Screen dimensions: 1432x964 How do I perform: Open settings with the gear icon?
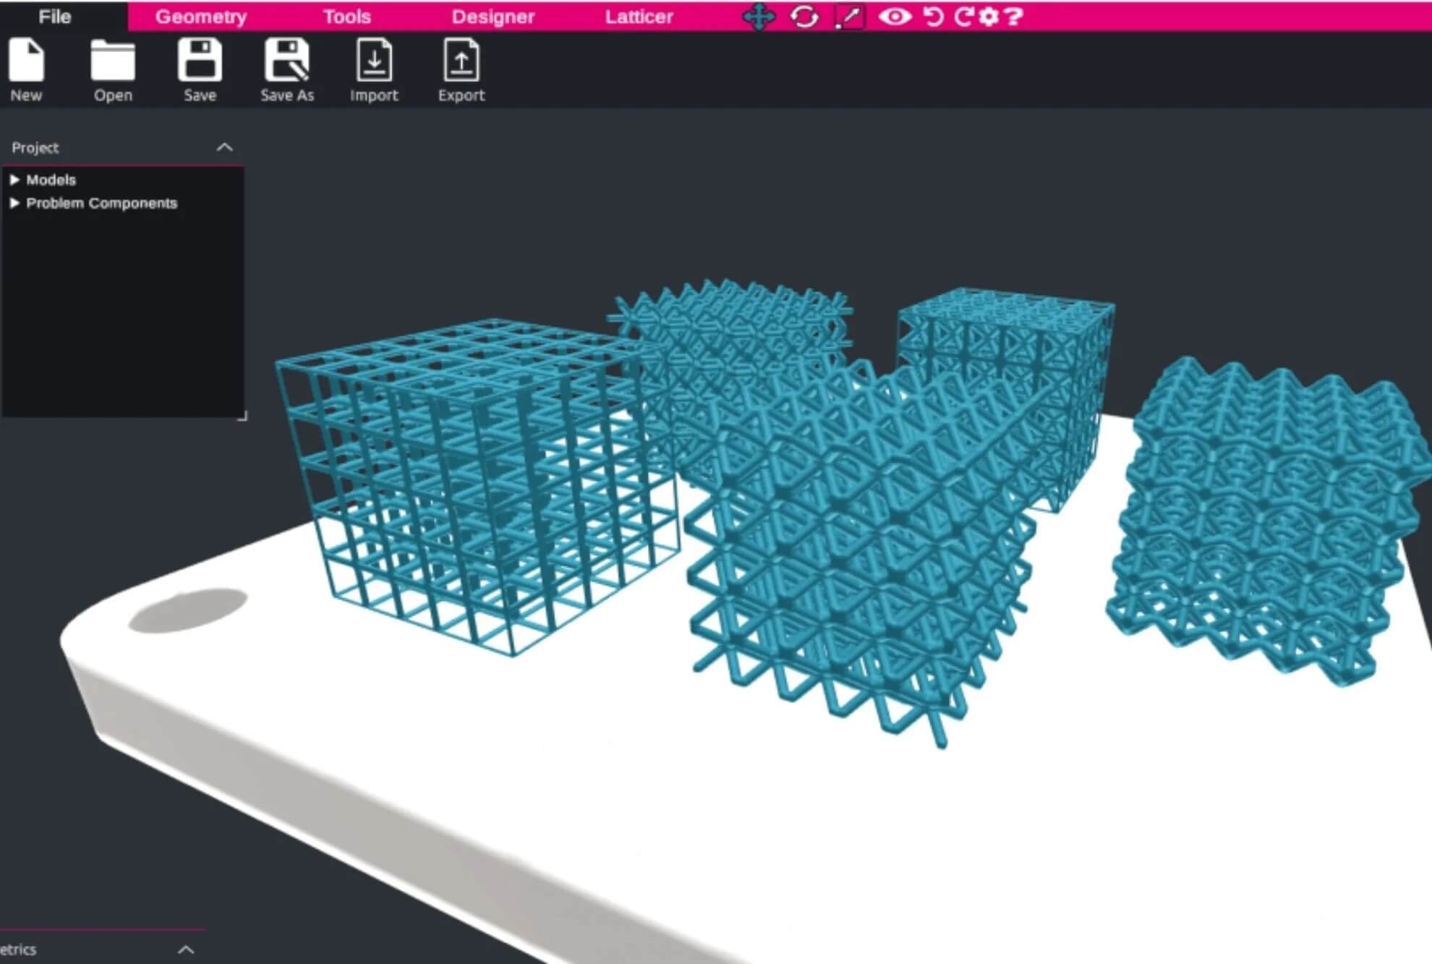[x=988, y=17]
